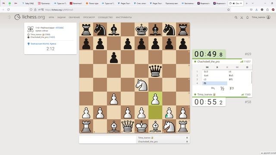Click the lichess.org URL address bar
The width and height of the screenshot is (276, 155).
130,9
